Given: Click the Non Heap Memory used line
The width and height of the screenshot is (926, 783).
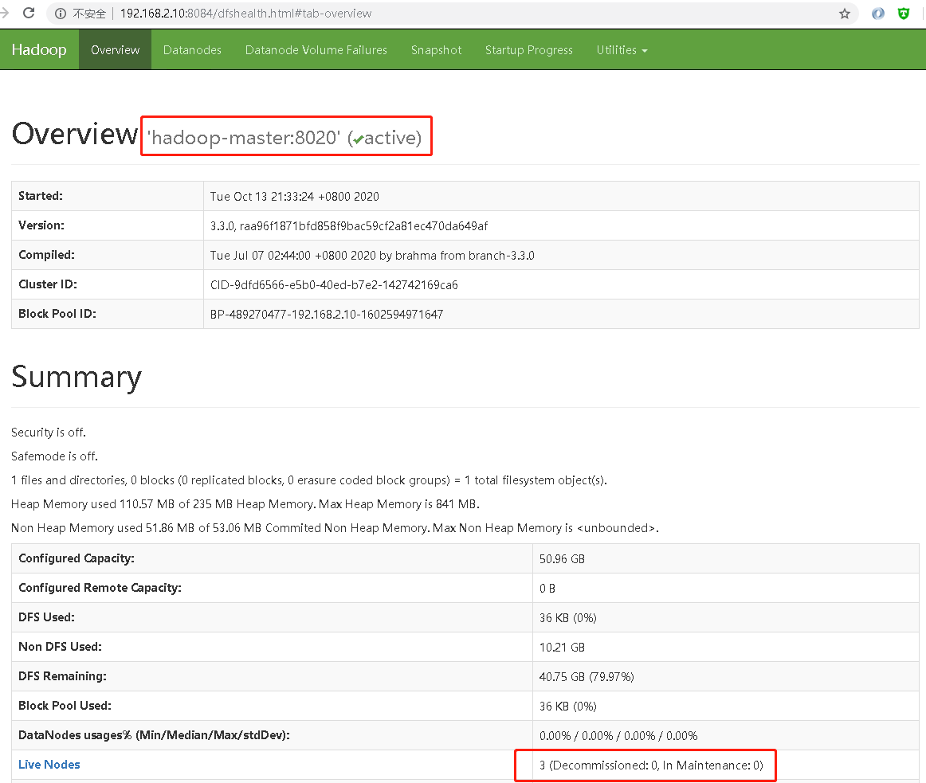Looking at the screenshot, I should click(335, 528).
